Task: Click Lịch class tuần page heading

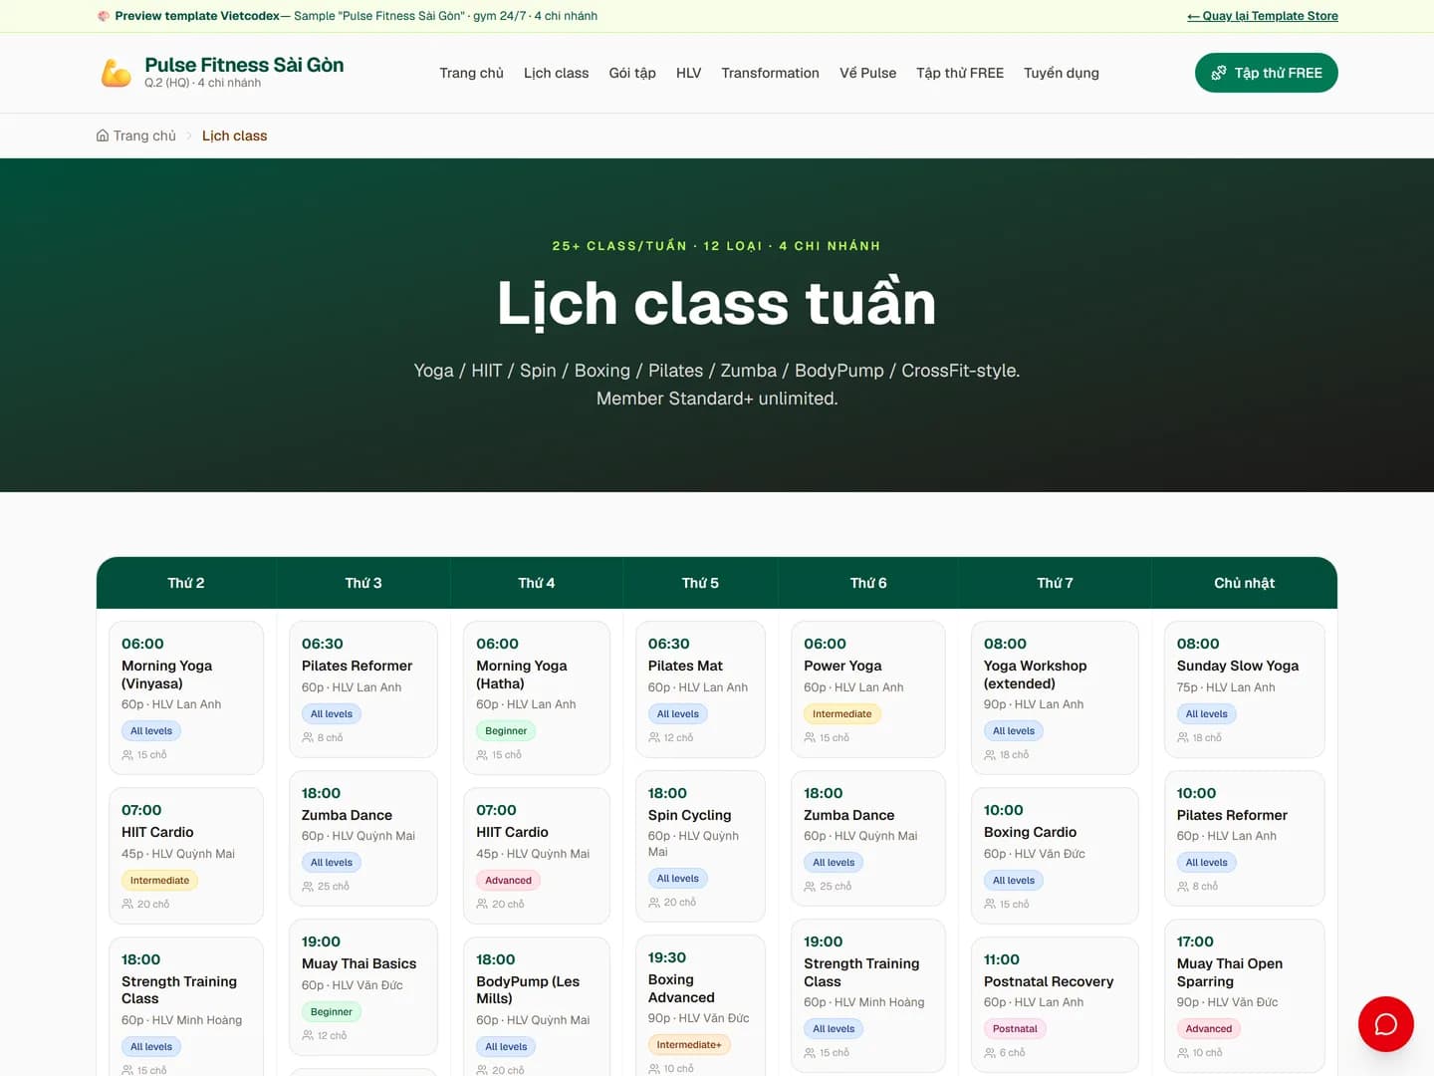Action: [717, 303]
